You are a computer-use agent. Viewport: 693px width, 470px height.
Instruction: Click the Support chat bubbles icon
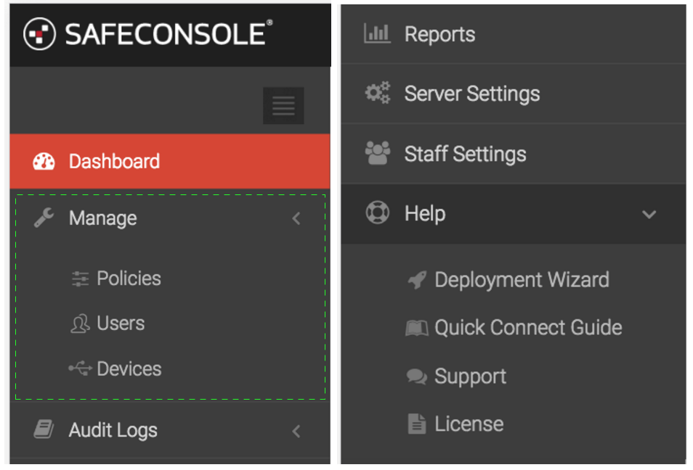click(416, 376)
